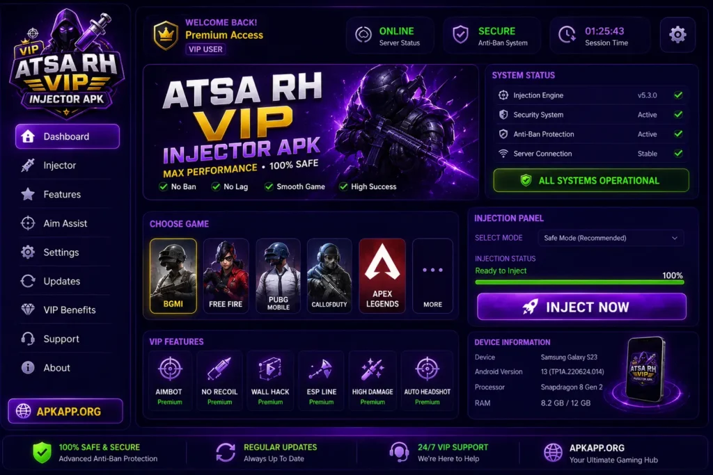
Task: Click Injection Engine green checkmark
Action: tap(678, 95)
